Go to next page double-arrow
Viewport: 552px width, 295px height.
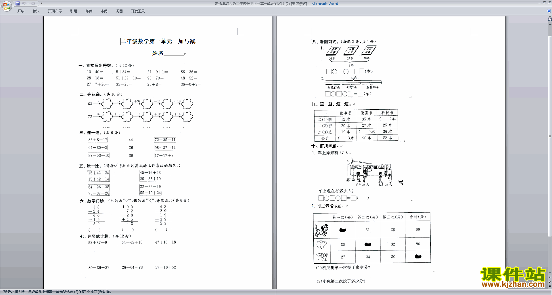[x=550, y=286]
